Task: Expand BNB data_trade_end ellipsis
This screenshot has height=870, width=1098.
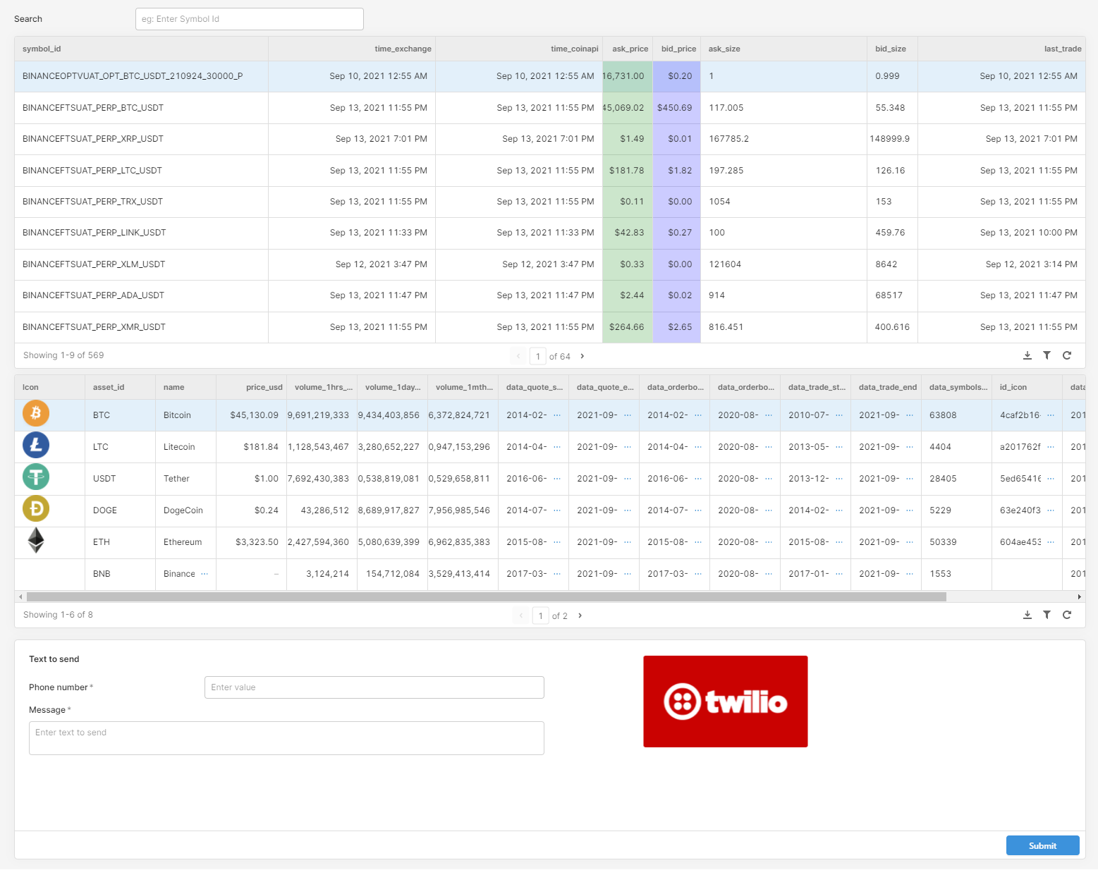Action: 910,574
